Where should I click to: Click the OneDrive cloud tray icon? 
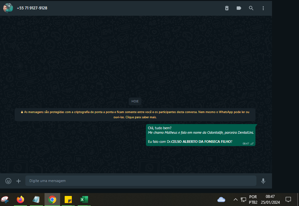click(221, 200)
